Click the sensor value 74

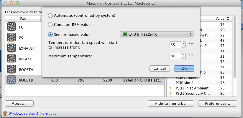coord(222,67)
